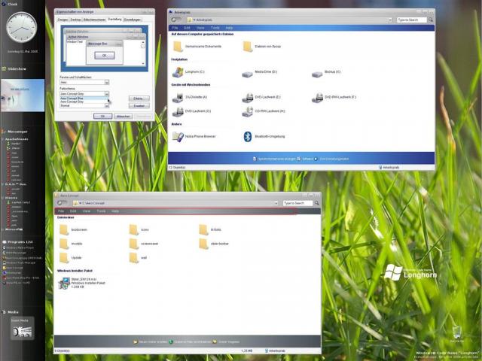Click the Type to Search field in Arbeitsplatz
This screenshot has height=361, width=482.
(412, 20)
